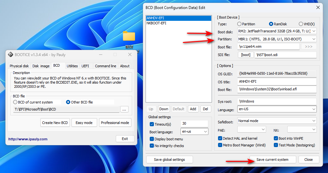
Task: Choose BCD of current system option
Action: (15, 102)
